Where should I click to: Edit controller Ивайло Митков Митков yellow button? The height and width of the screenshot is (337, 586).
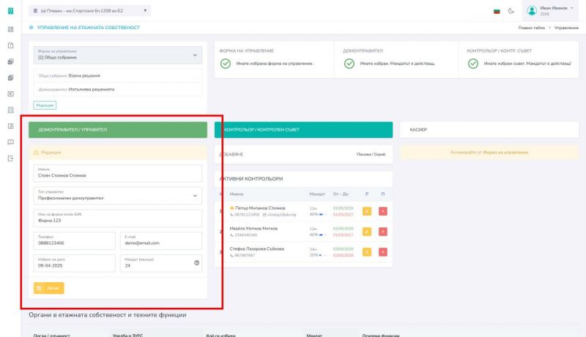tap(367, 232)
